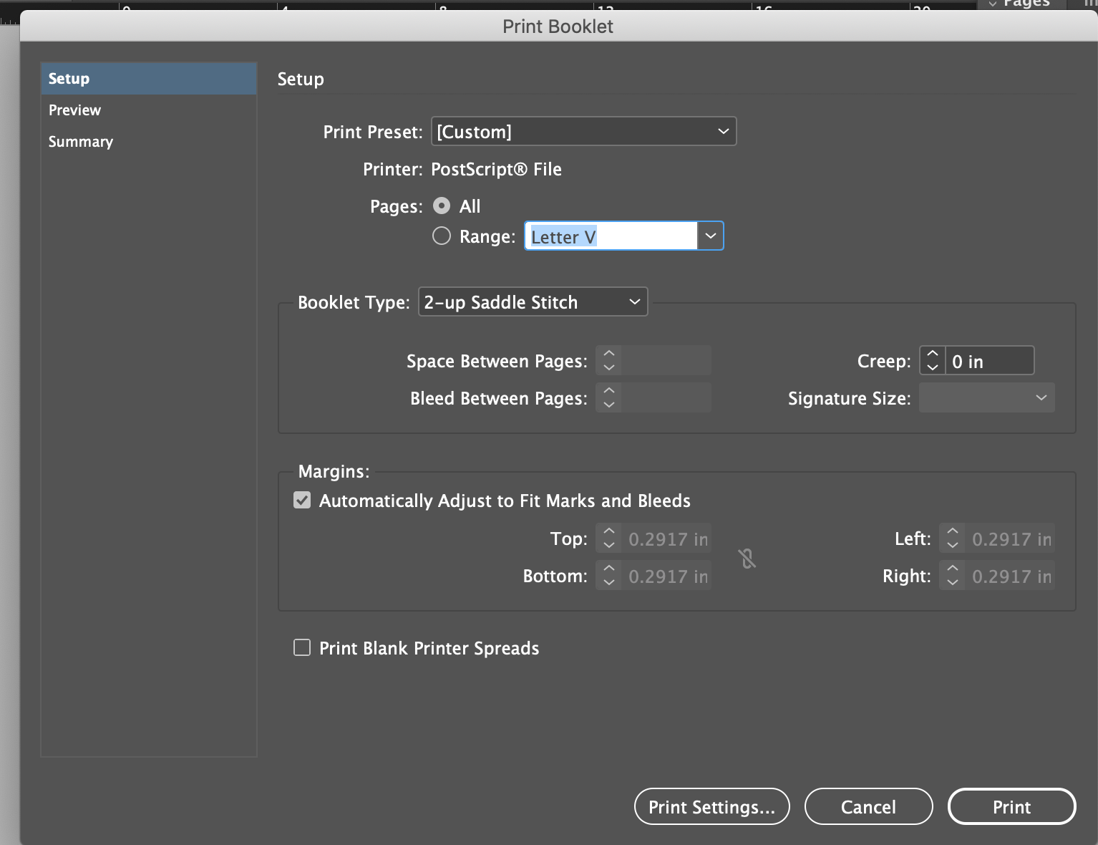1098x845 pixels.
Task: Increase Creep using its up stepper arrow
Action: click(932, 353)
